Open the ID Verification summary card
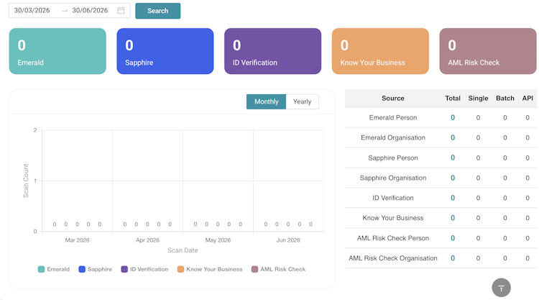Image resolution: width=539 pixels, height=300 pixels. tap(272, 51)
